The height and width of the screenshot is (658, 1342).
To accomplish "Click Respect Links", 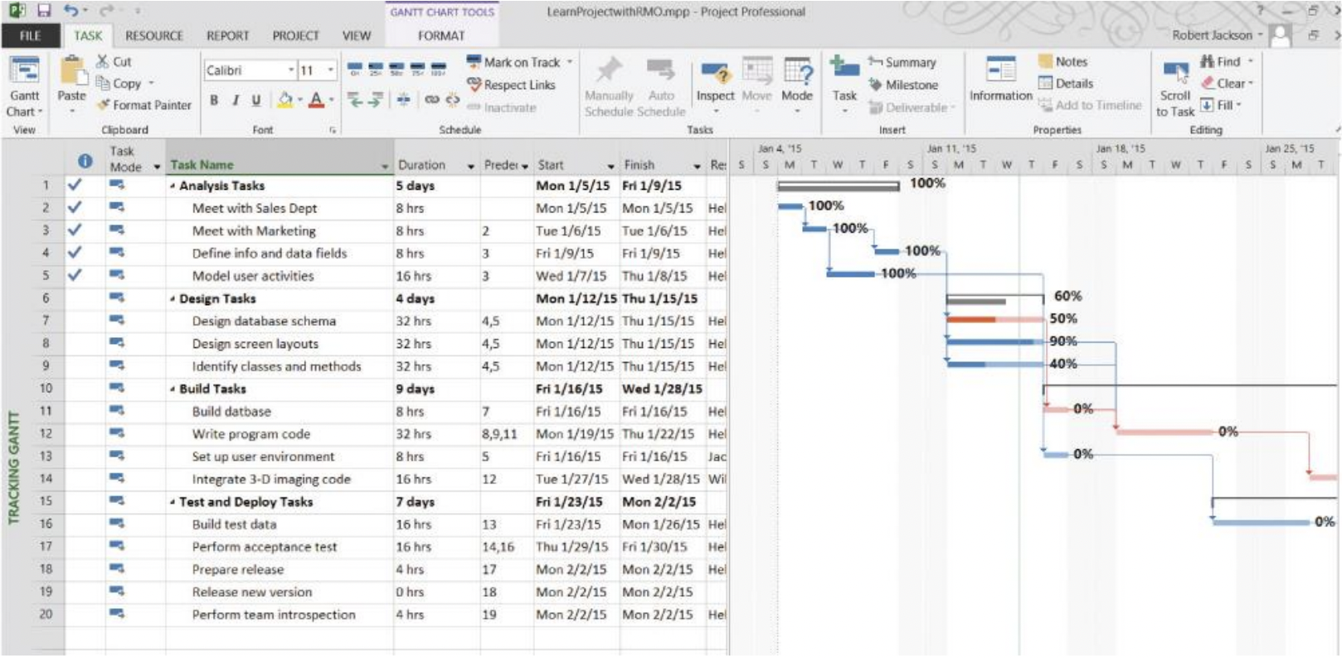I will coord(511,85).
